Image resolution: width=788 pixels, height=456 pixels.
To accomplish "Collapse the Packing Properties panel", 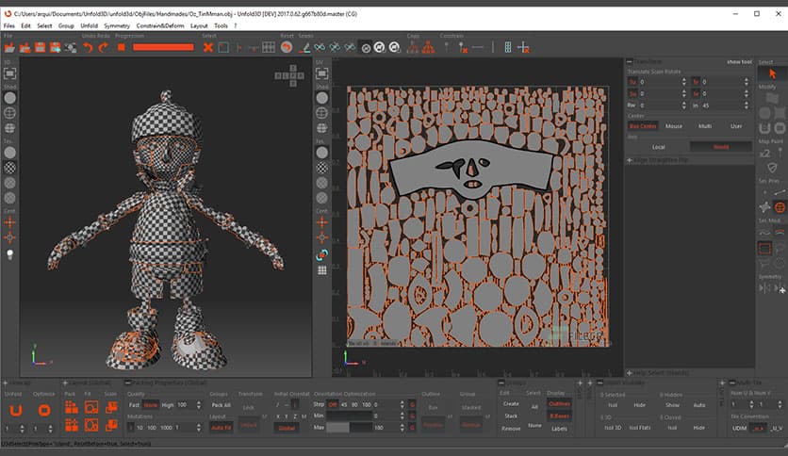I will (x=127, y=383).
